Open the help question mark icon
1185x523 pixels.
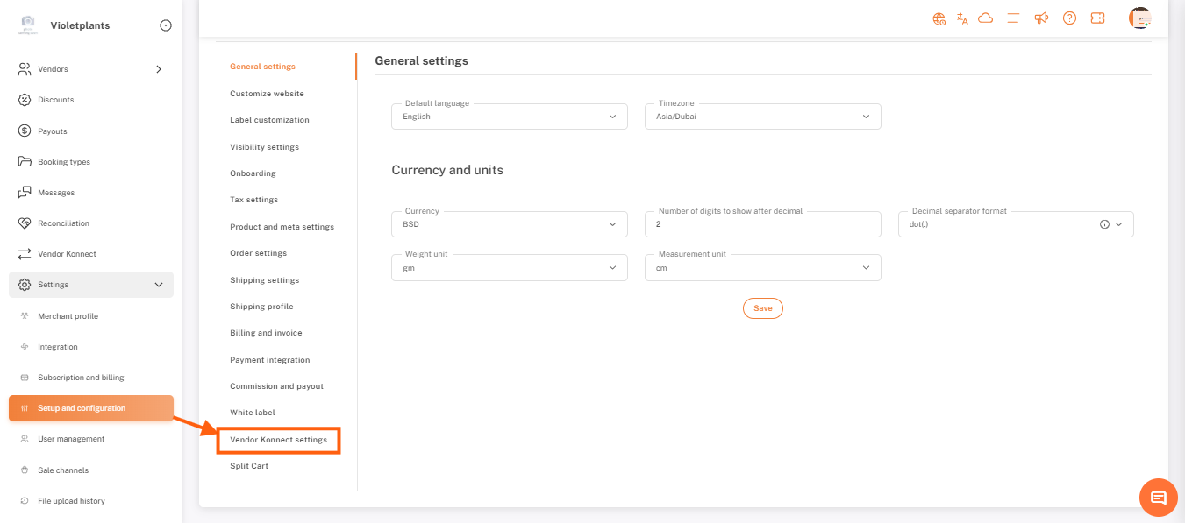(1069, 18)
